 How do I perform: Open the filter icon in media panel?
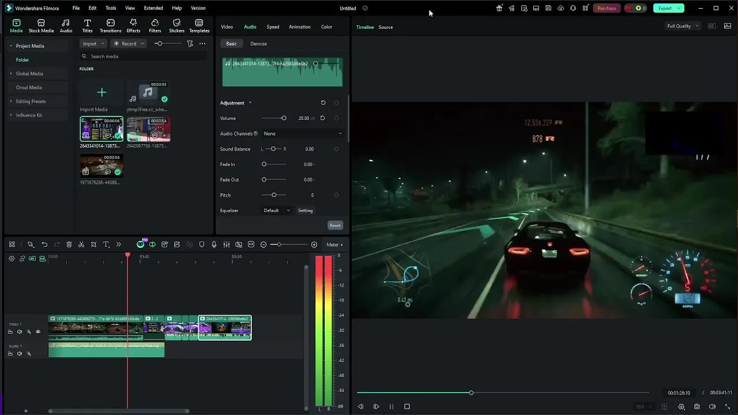tap(190, 44)
